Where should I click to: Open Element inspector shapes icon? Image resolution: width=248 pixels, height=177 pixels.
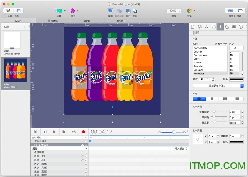[x=213, y=27]
